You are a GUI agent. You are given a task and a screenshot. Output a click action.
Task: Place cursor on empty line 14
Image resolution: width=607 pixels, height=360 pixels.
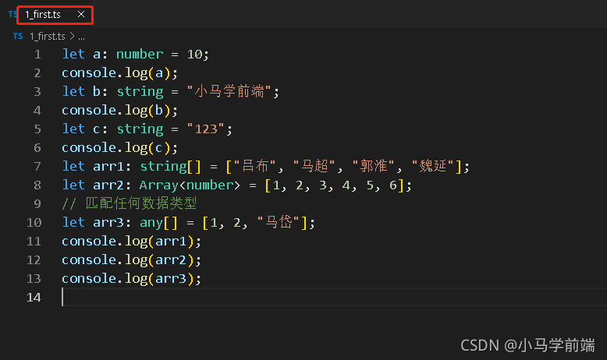(x=334, y=298)
